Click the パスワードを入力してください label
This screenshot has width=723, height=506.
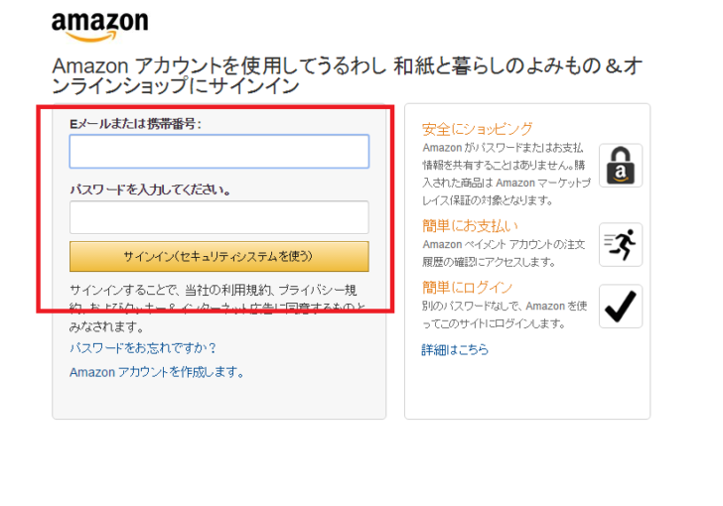(x=150, y=189)
